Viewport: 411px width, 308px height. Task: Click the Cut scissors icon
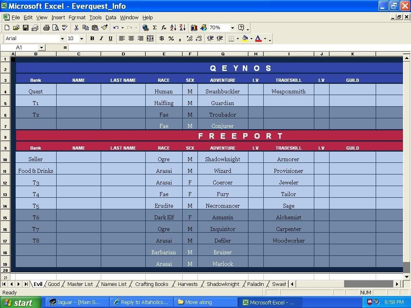click(76, 28)
